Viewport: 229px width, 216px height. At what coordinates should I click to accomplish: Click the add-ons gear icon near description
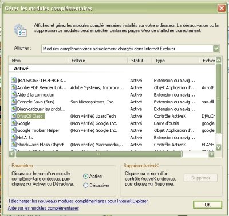21,30
